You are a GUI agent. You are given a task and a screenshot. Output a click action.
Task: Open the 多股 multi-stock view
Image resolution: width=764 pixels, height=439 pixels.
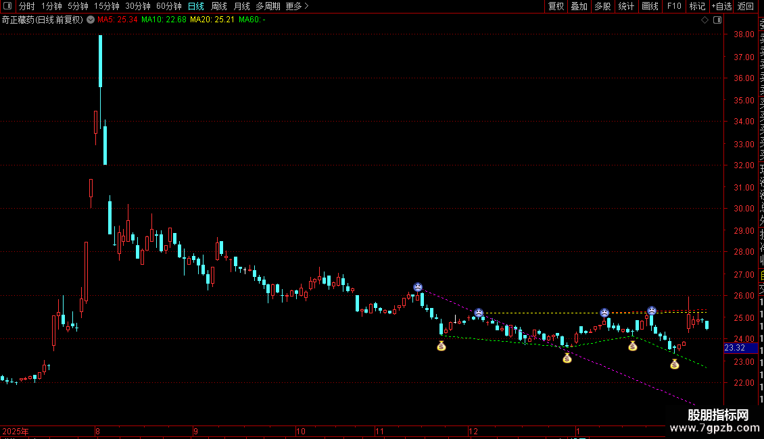coord(602,6)
